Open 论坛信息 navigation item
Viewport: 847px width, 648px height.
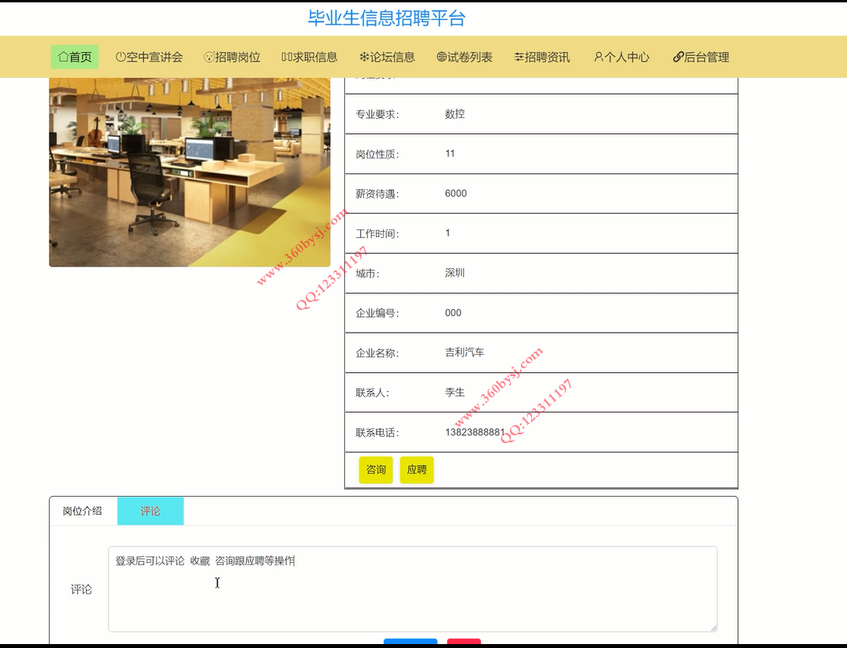pyautogui.click(x=388, y=57)
